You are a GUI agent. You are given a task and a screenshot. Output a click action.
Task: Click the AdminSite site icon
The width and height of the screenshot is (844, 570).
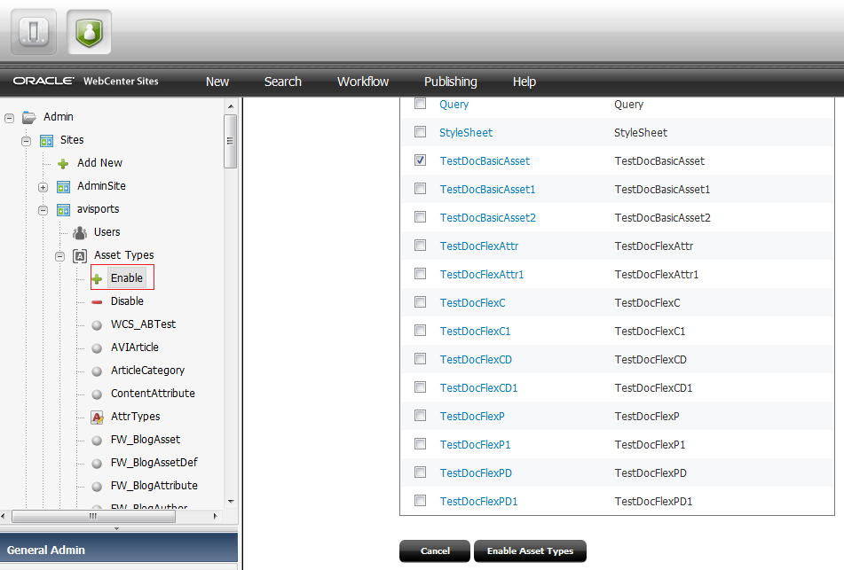pos(63,186)
